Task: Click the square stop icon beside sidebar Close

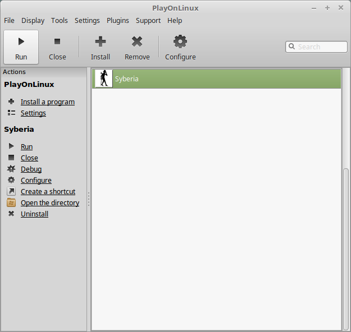Action: 11,158
